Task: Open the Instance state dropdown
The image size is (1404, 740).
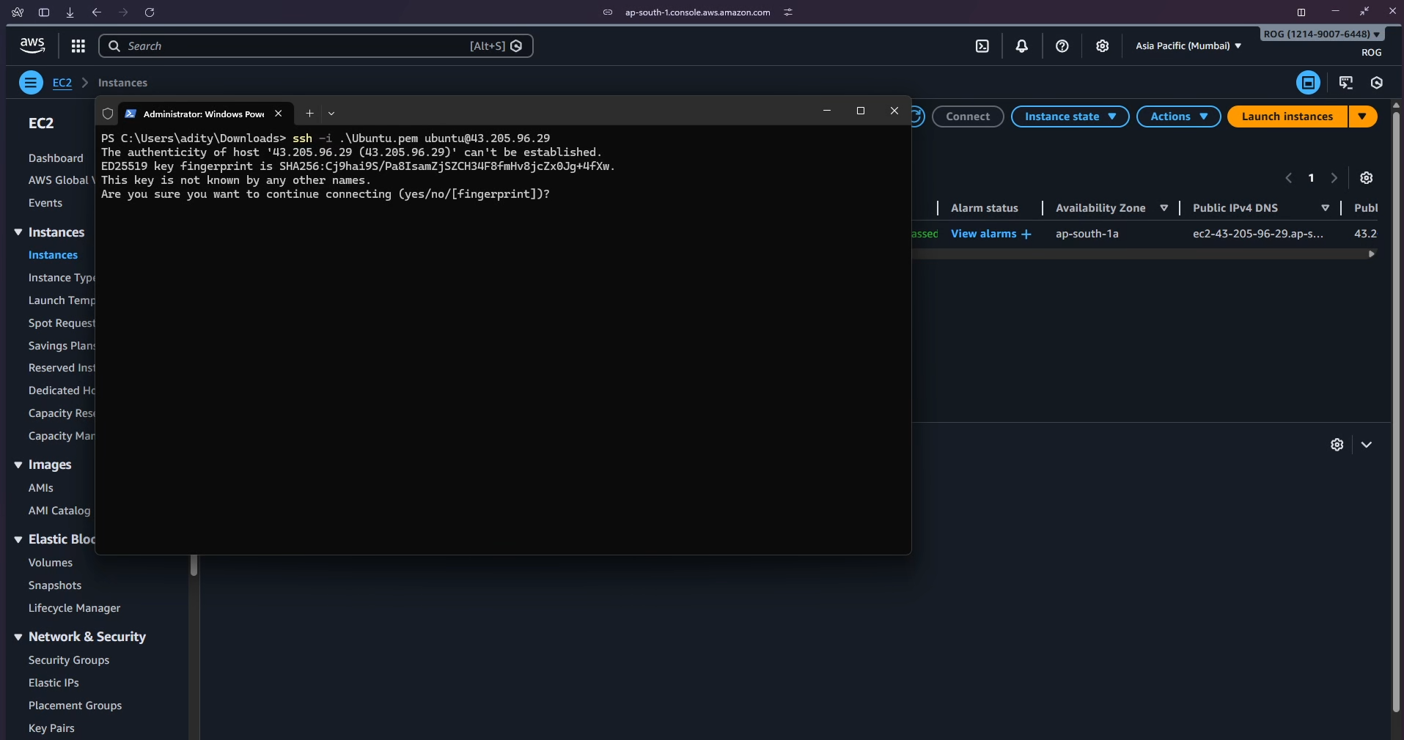Action: (1070, 116)
